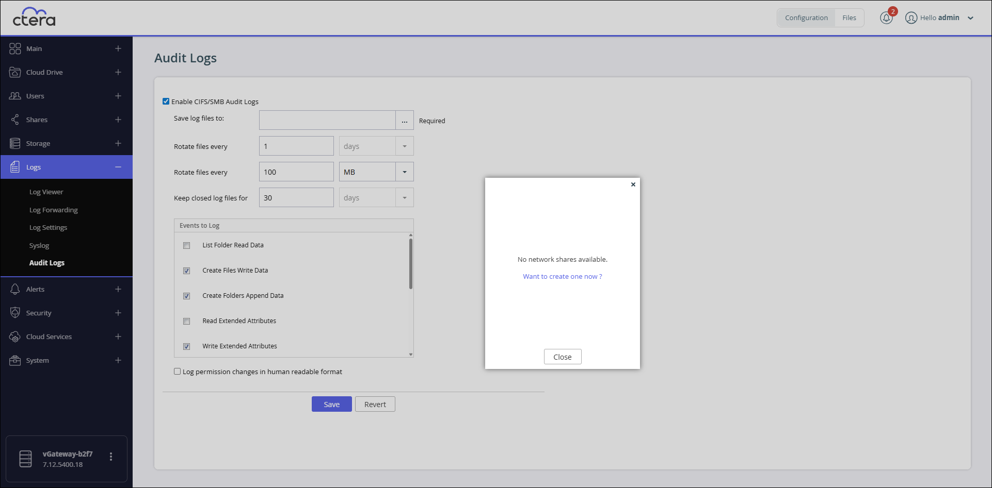Click the rotate files size value 100 field
992x488 pixels.
pos(296,172)
